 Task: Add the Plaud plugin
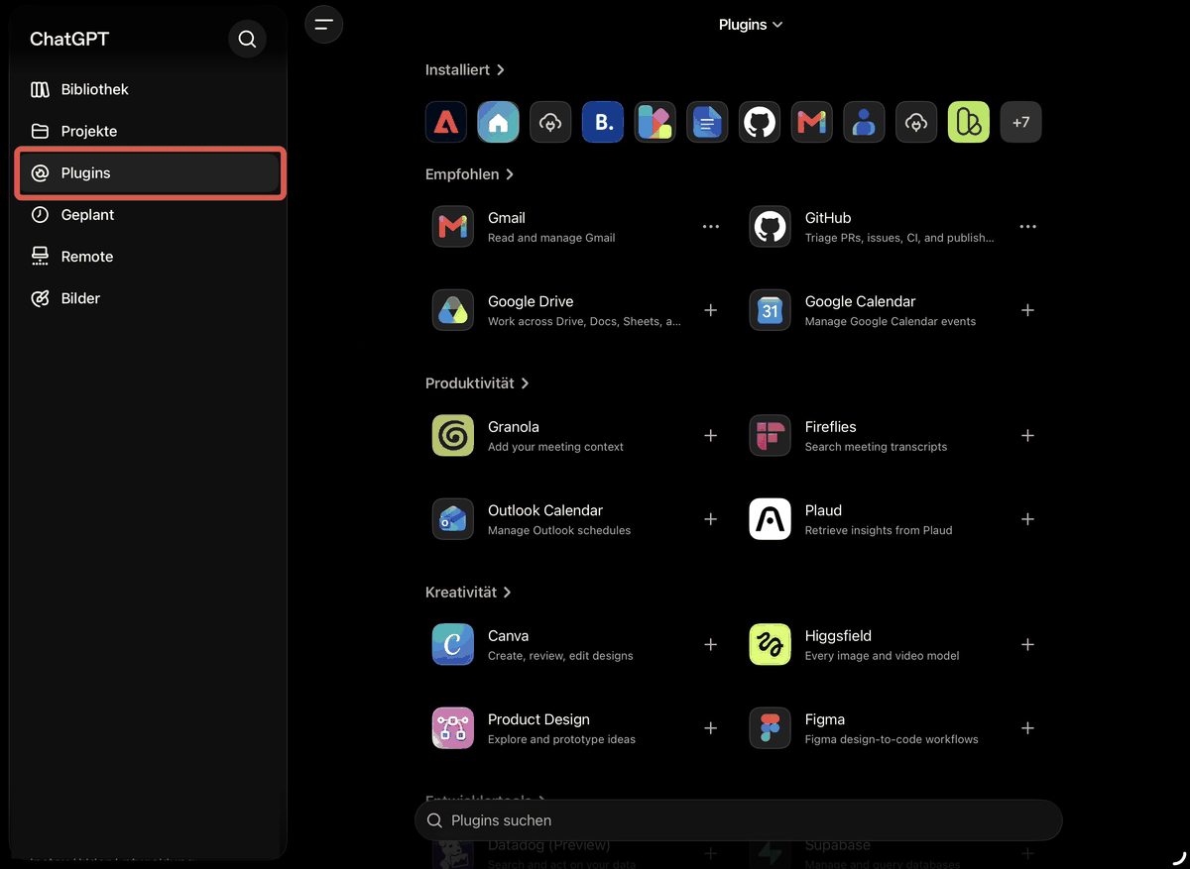click(1027, 519)
